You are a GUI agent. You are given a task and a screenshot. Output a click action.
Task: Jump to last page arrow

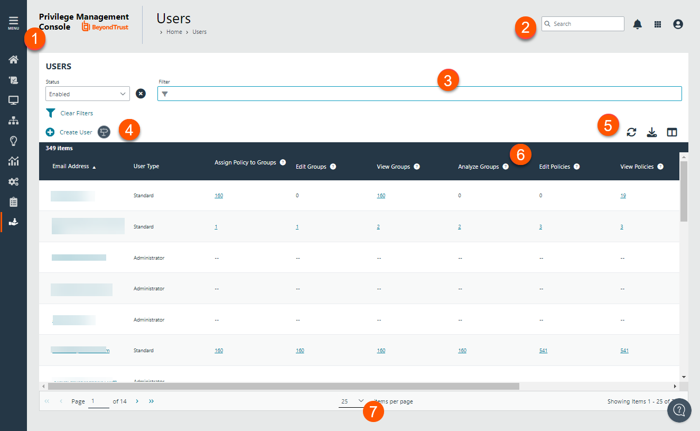152,401
